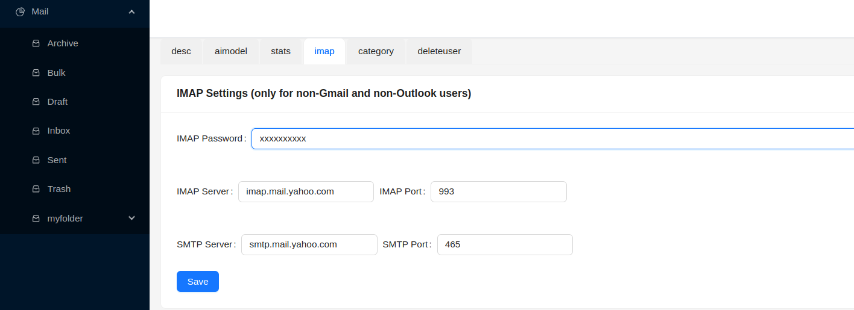Select the imap tab
Image resolution: width=854 pixels, height=310 pixels.
(324, 51)
